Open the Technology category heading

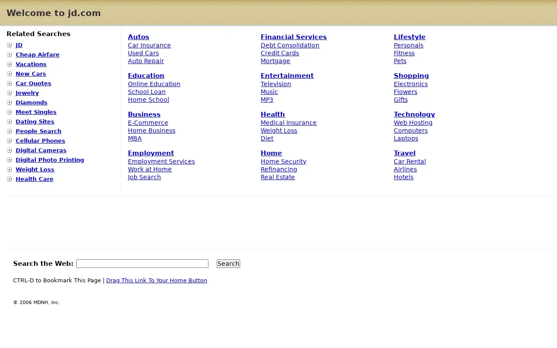tap(414, 114)
